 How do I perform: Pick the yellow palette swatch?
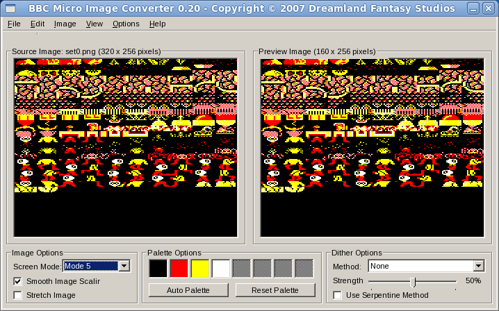click(x=200, y=269)
